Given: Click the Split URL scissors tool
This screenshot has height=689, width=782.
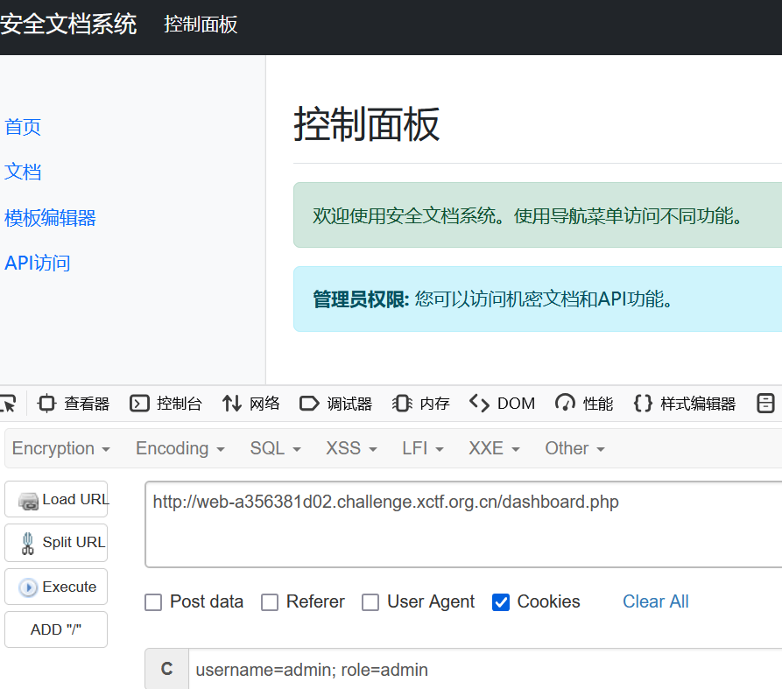Looking at the screenshot, I should click(56, 542).
